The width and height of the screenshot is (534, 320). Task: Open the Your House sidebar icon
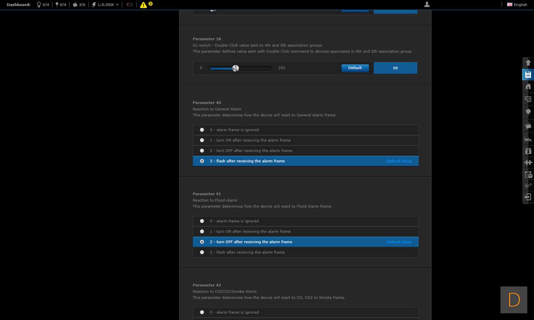tap(528, 87)
